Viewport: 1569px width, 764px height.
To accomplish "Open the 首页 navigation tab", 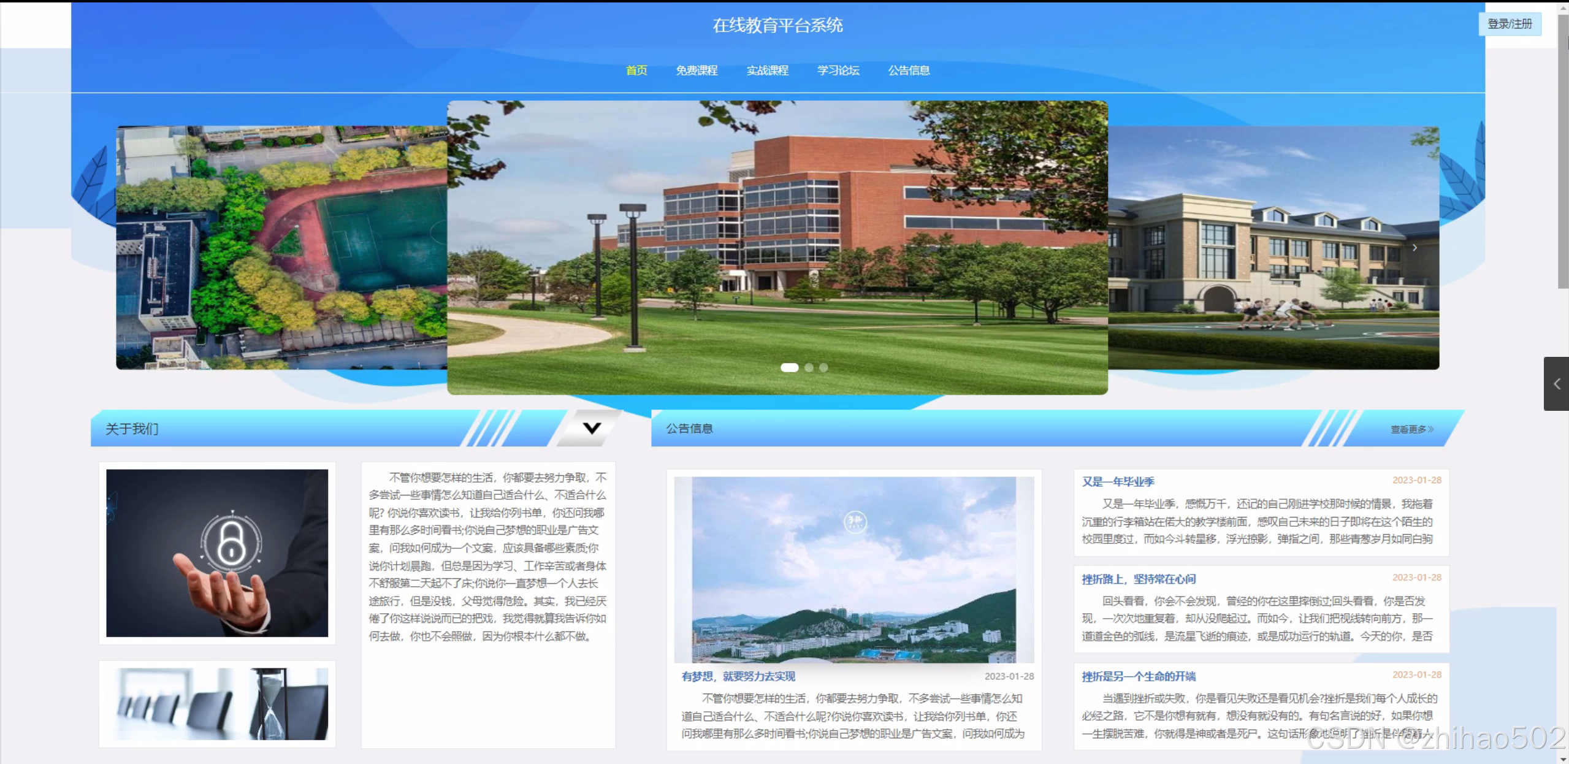I will click(x=636, y=71).
